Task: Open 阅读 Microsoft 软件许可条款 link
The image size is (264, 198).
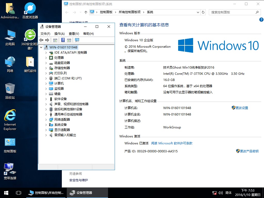Action: click(x=172, y=143)
